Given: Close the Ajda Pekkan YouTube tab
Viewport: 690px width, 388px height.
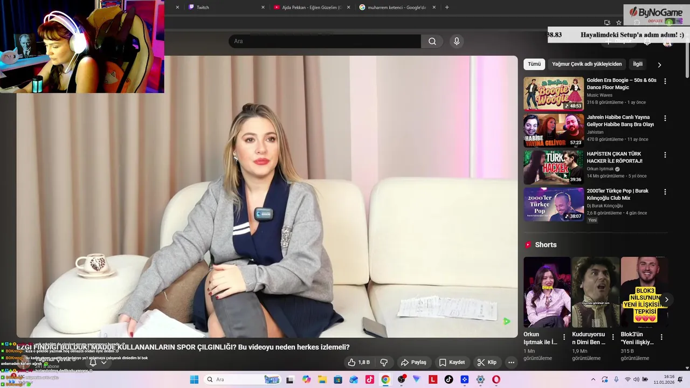Looking at the screenshot, I should click(348, 8).
